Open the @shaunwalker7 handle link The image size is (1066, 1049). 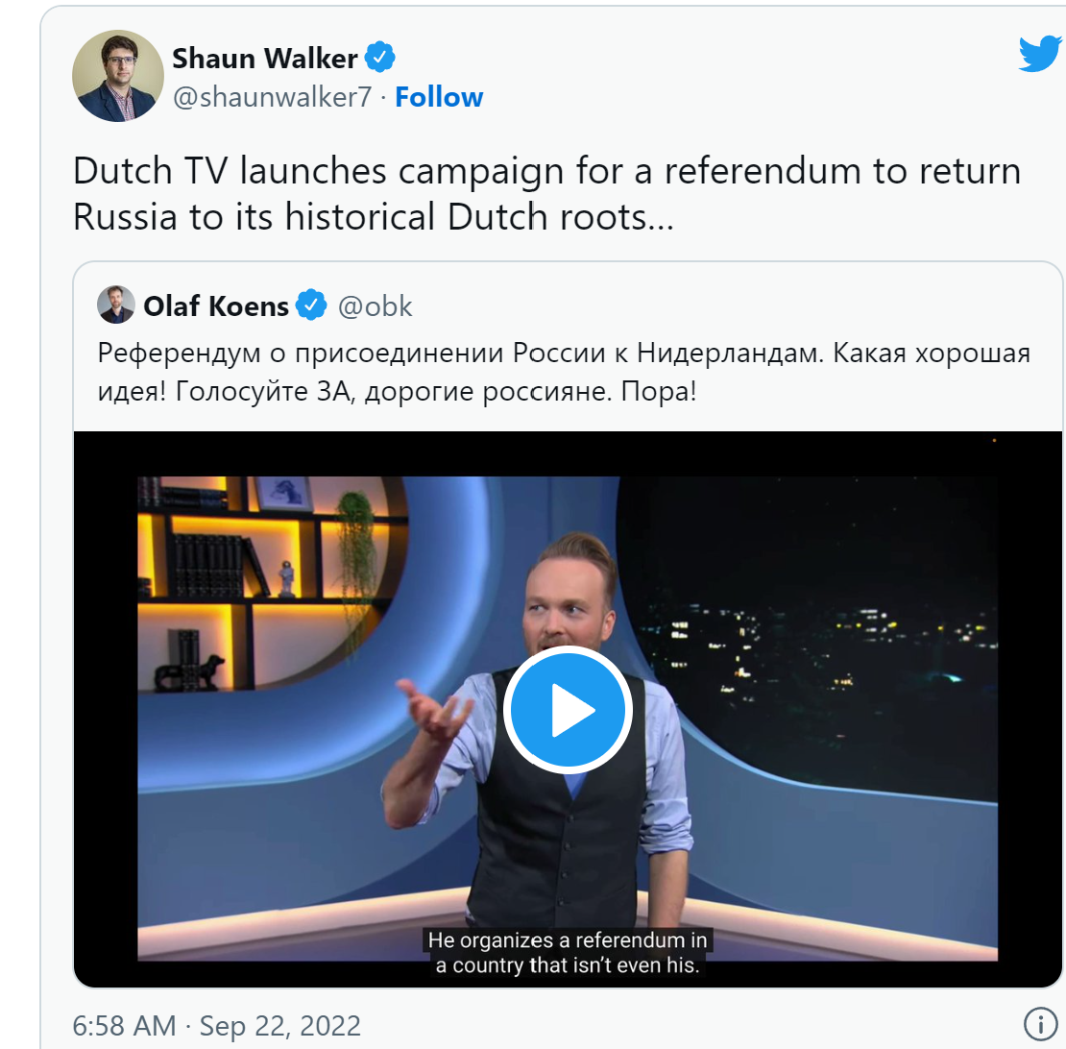pos(272,97)
